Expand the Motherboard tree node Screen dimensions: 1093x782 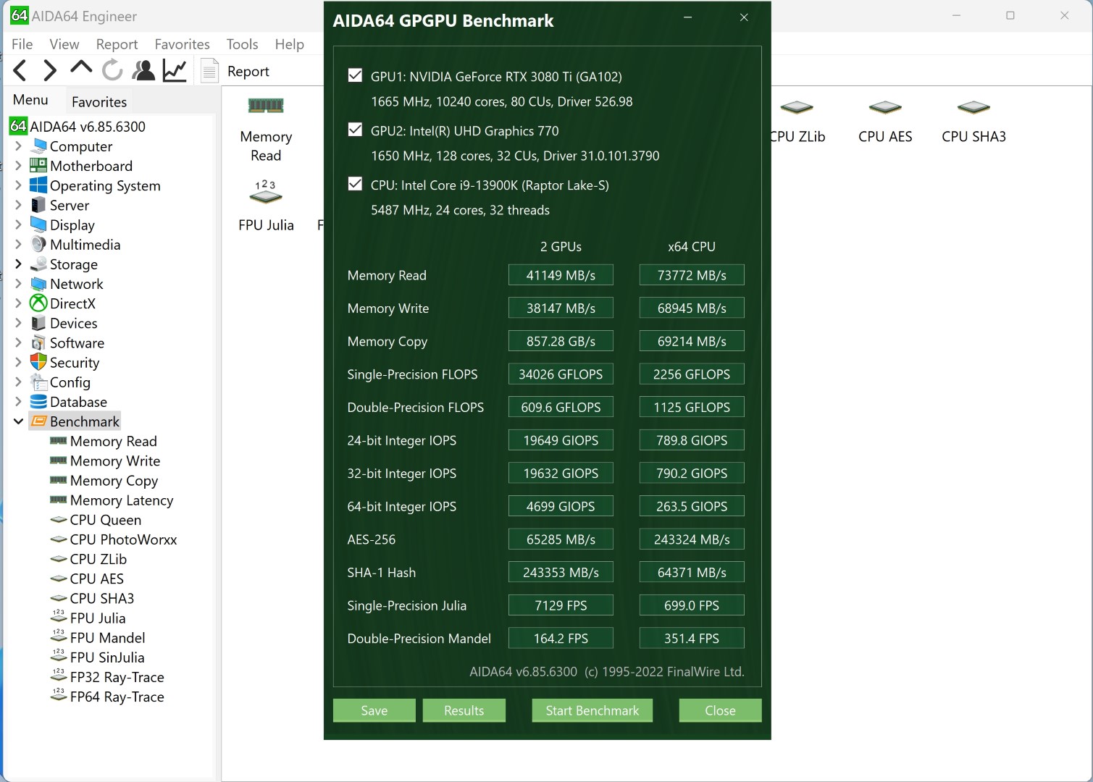pos(18,166)
